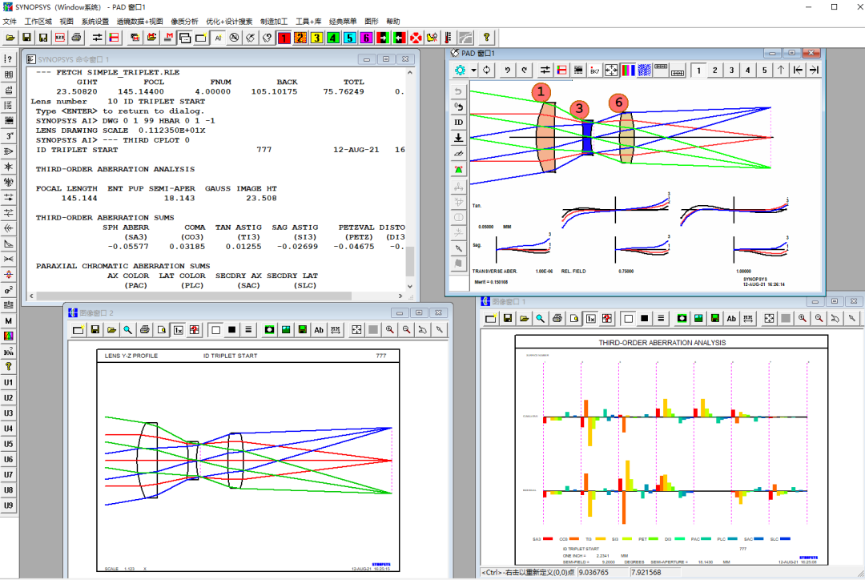Select black background button in 图像窗口 2
This screenshot has width=865, height=580.
[232, 329]
